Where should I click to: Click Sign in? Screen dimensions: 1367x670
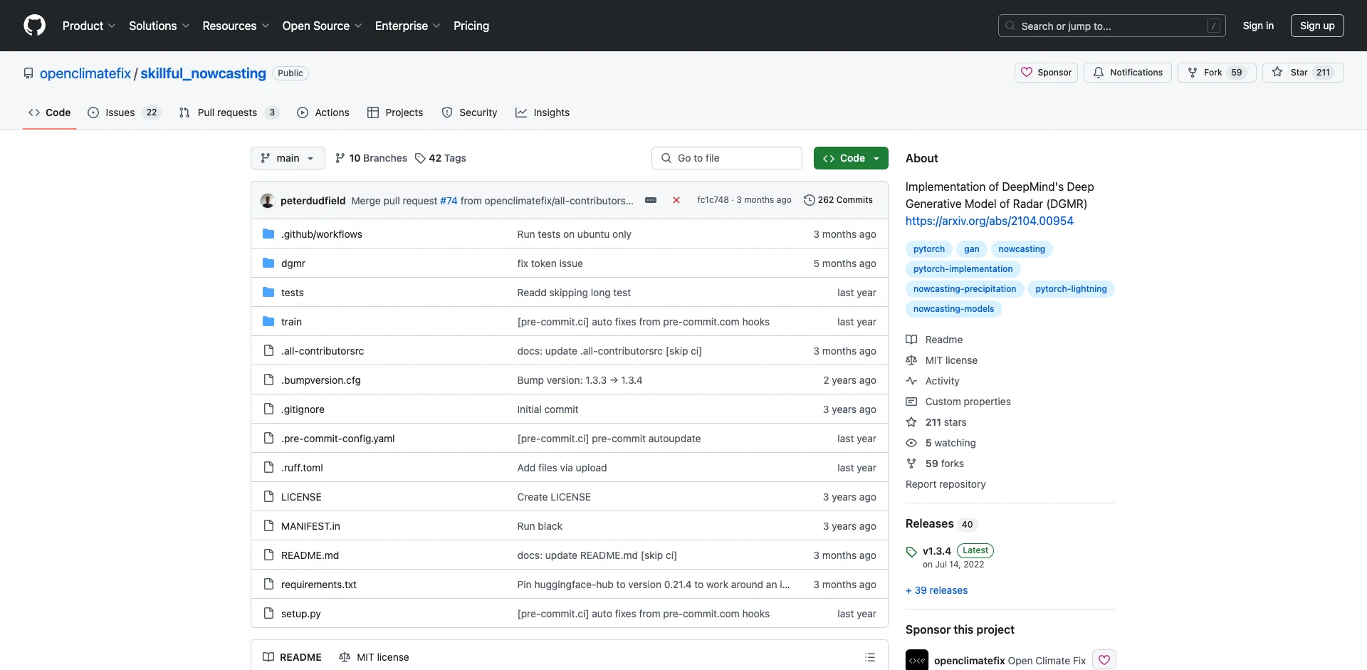1258,26
